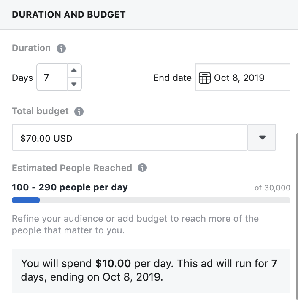Image resolution: width=298 pixels, height=300 pixels.
Task: Click the 100 - 290 people per day text
Action: (x=70, y=187)
